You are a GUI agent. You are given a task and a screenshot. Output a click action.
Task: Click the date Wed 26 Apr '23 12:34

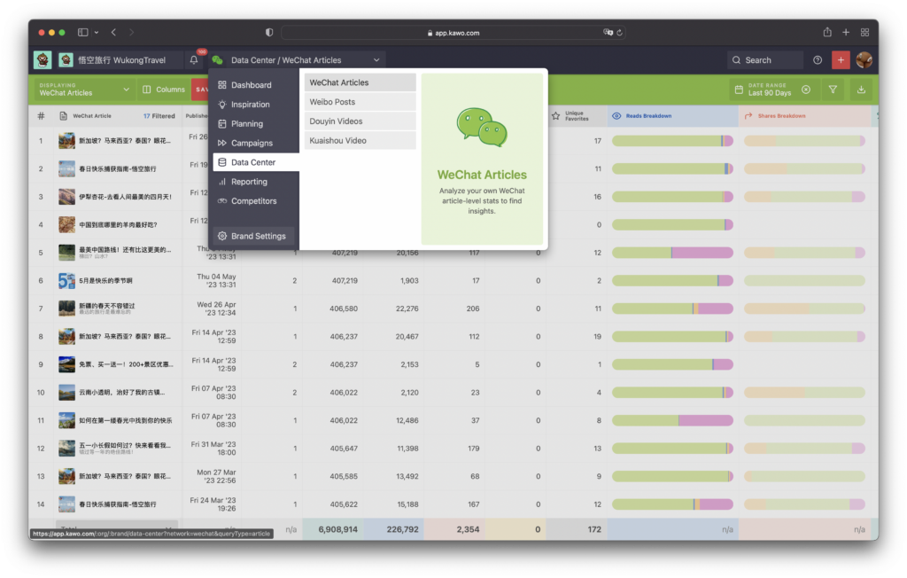click(x=216, y=309)
